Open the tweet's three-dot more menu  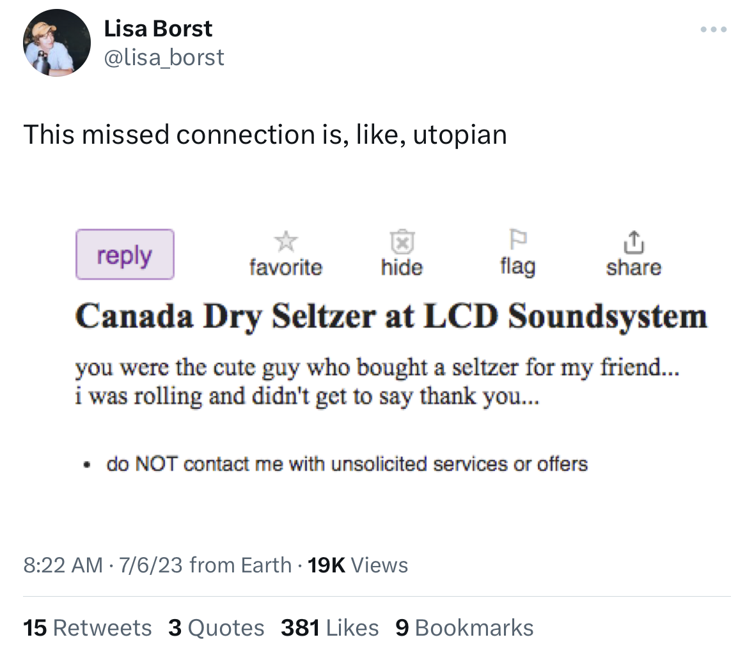[713, 29]
